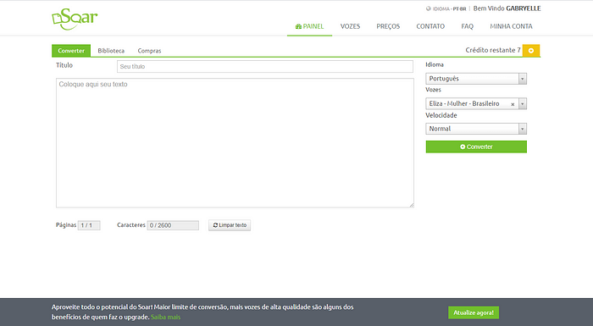This screenshot has height=326, width=593.
Task: Click the Atualize agora! button
Action: tap(474, 312)
